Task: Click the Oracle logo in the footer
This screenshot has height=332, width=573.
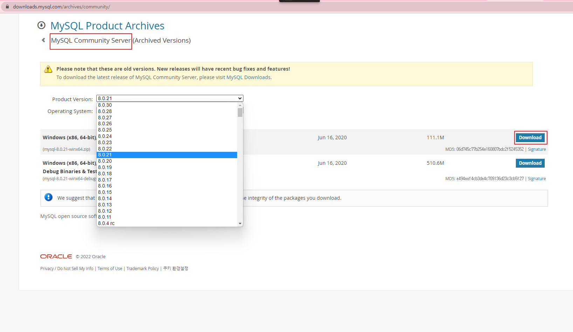Action: [56, 256]
